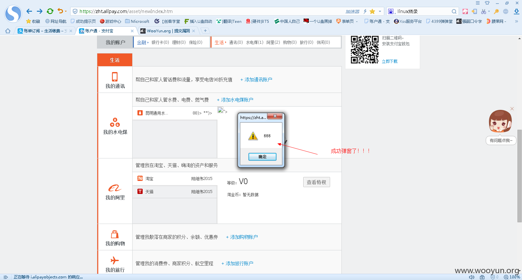Close the alert dialog with its X

coord(275,116)
